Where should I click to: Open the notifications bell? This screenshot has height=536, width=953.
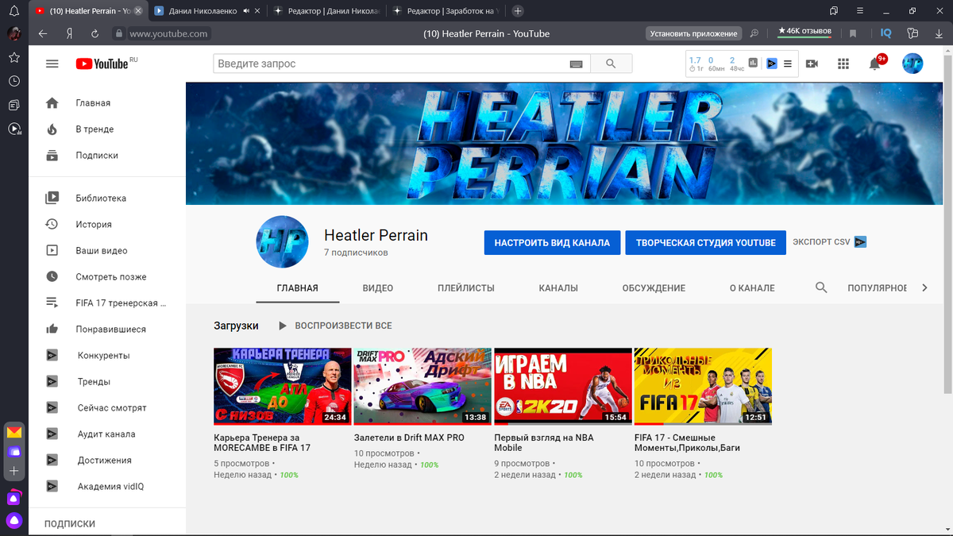[x=874, y=64]
